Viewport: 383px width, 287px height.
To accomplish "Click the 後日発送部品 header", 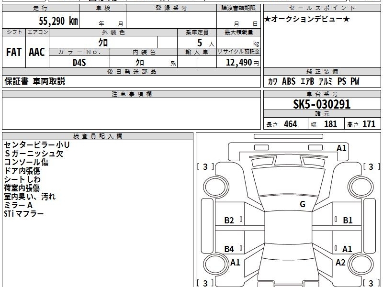I will click(x=131, y=71).
